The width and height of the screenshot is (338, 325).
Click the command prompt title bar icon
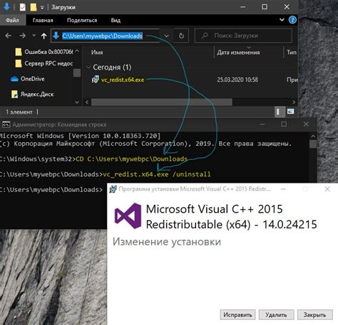click(6, 124)
